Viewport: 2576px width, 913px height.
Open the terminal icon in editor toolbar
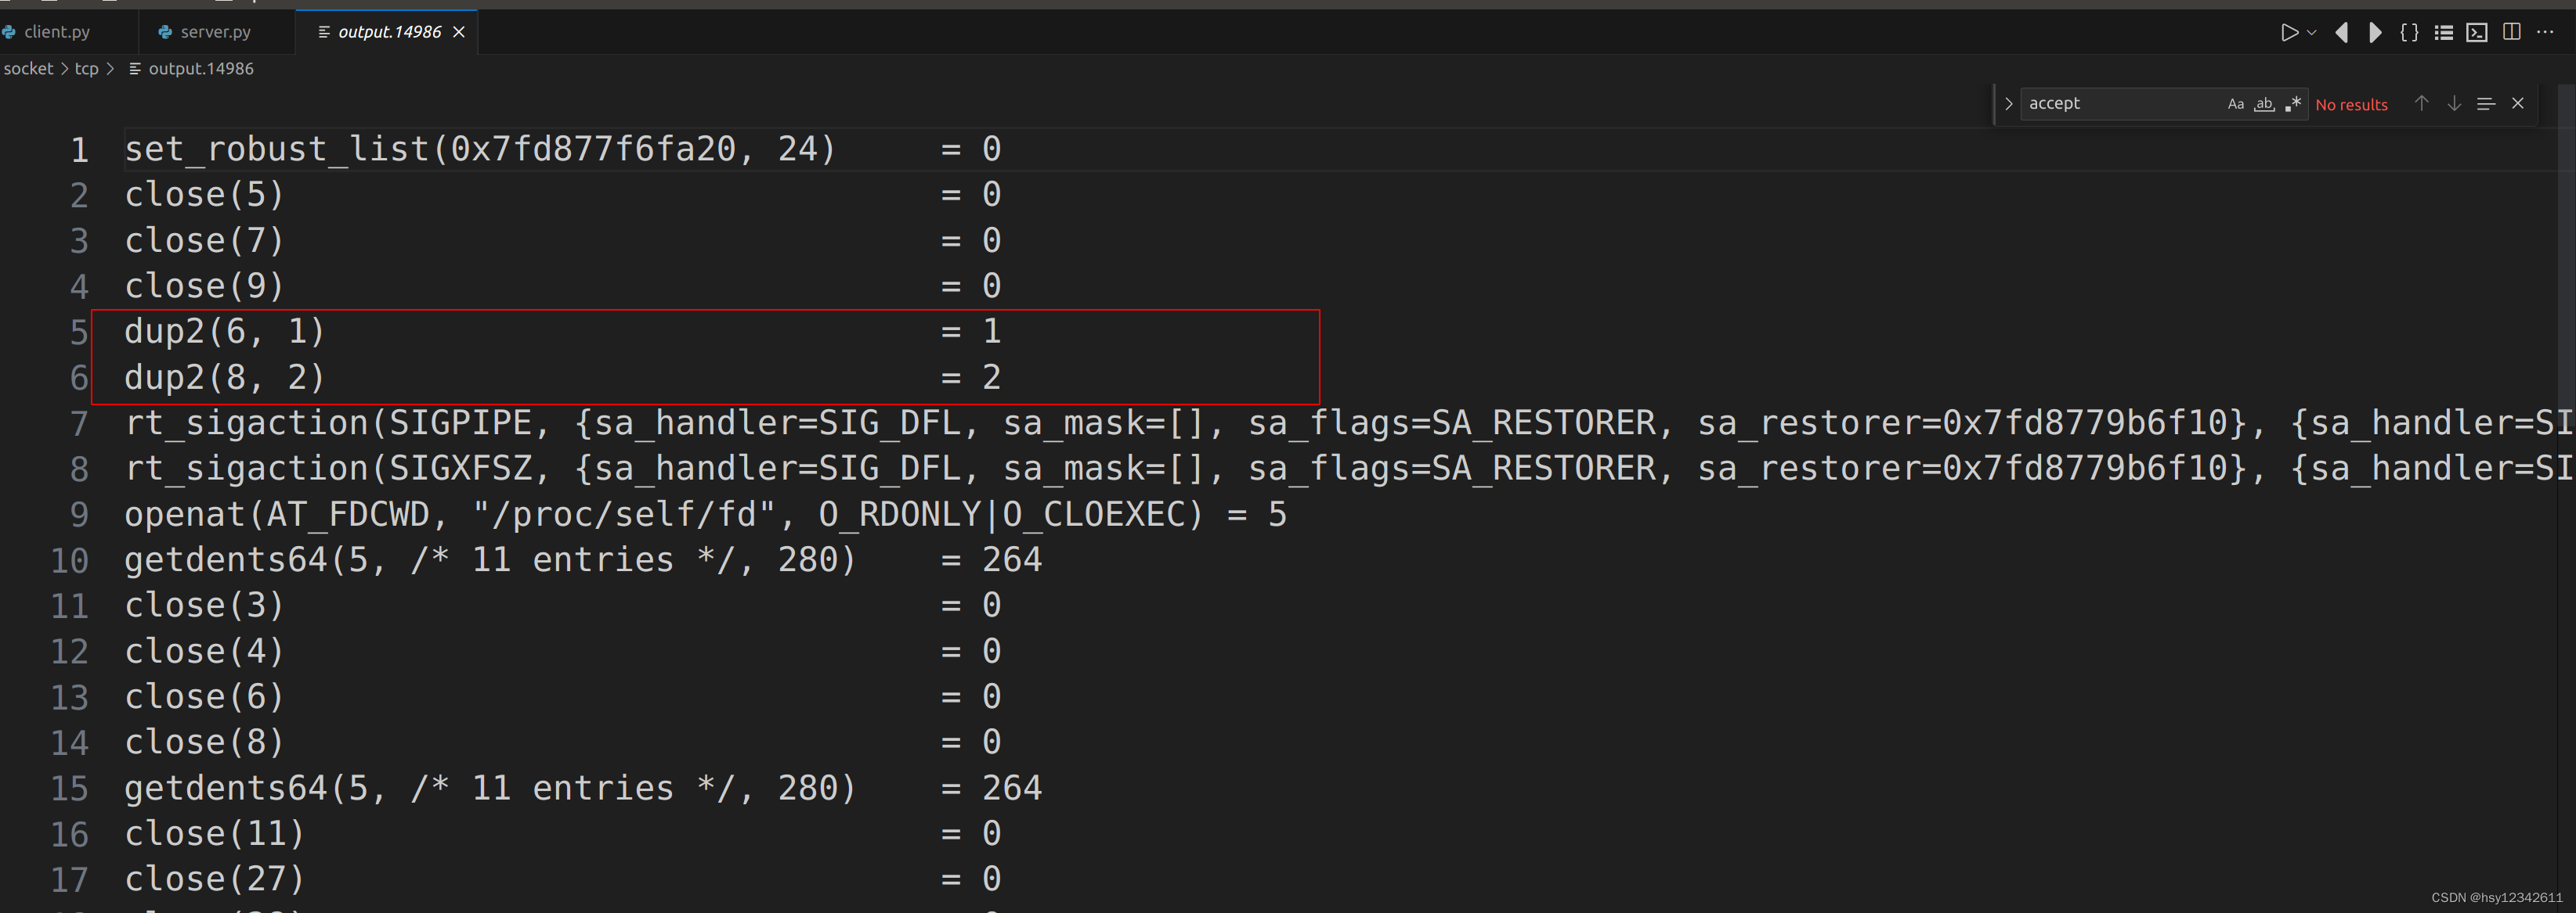point(2477,32)
